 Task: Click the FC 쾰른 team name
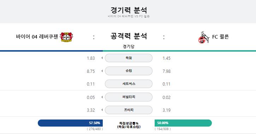220,37
